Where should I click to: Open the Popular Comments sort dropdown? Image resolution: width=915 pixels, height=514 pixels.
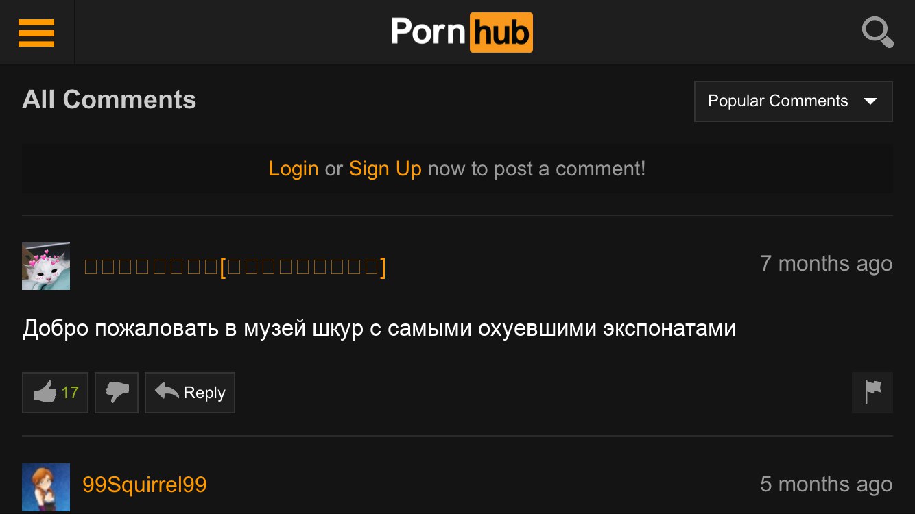pos(794,101)
